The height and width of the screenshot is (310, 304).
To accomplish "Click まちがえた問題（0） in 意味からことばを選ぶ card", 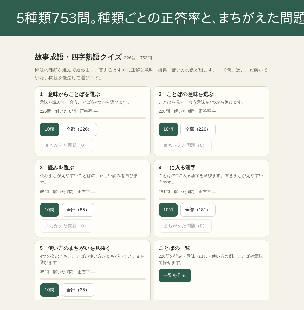I will tap(66, 146).
